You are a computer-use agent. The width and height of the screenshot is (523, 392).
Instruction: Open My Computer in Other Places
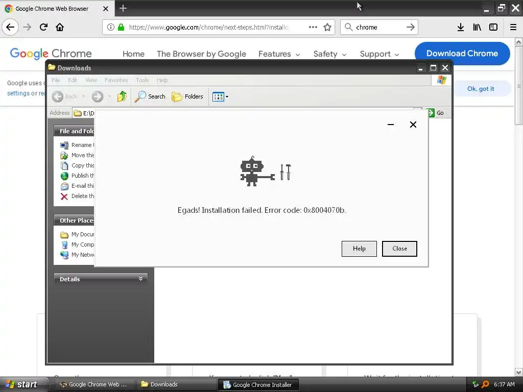click(x=77, y=244)
